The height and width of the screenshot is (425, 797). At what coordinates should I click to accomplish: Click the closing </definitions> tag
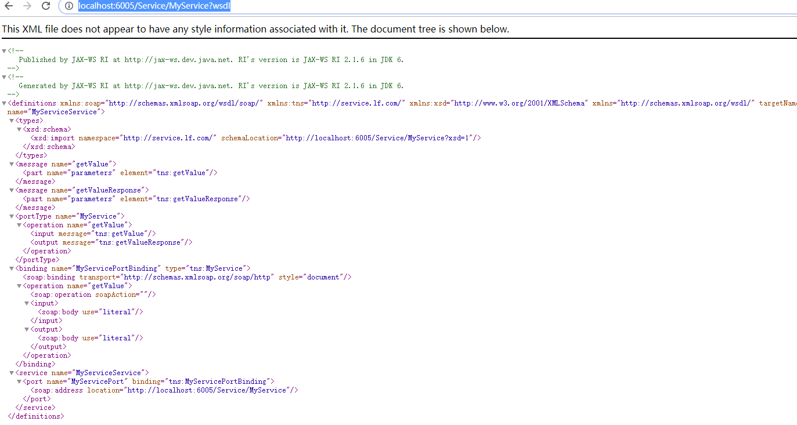(x=36, y=416)
